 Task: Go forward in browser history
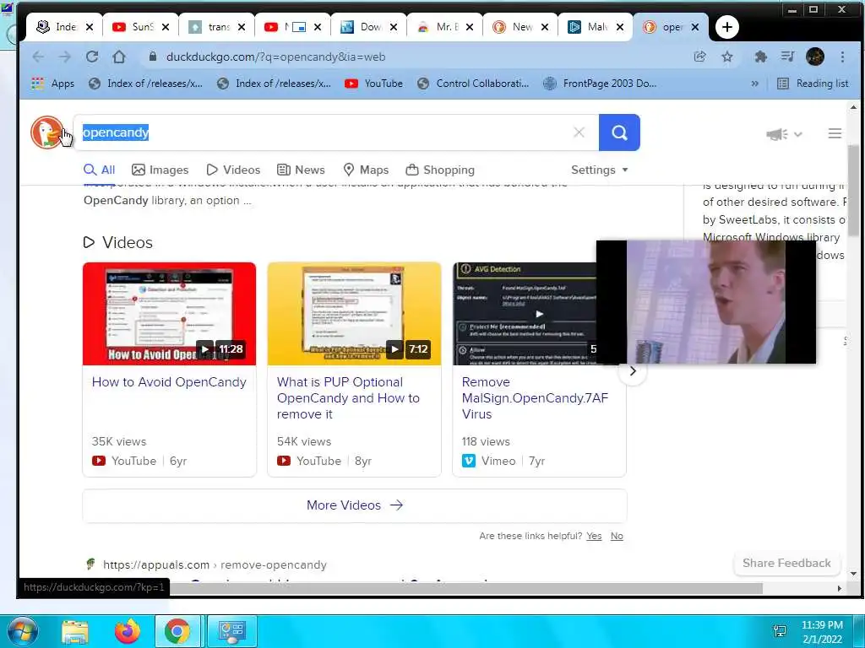point(64,57)
